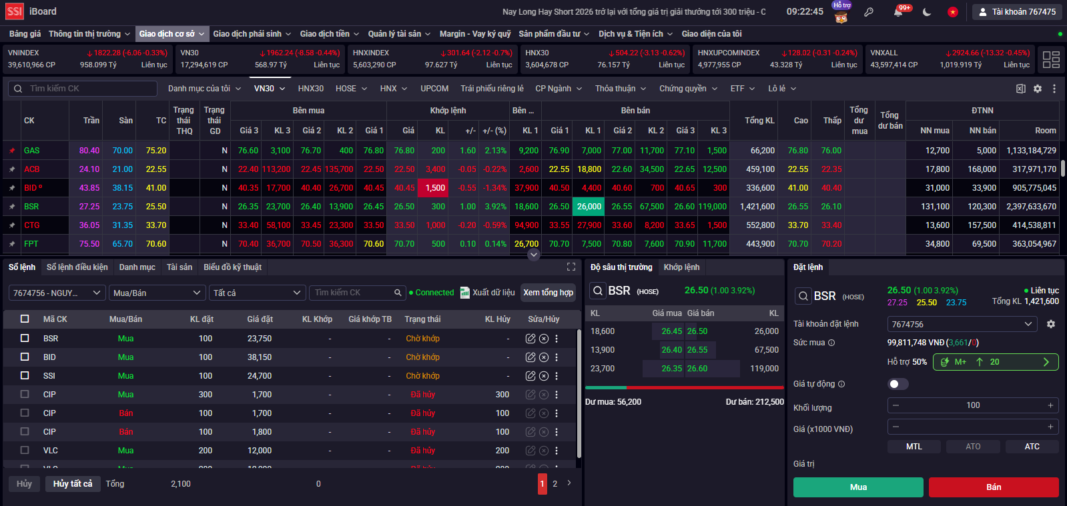Screen dimensions: 1067x506
Task: Tick the select-all orders header checkbox
Action: coord(25,319)
